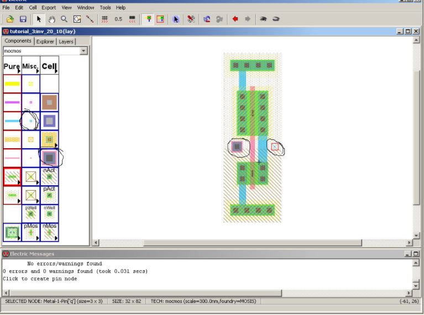The width and height of the screenshot is (424, 315).
Task: Click the Save Library disk icon
Action: [x=23, y=19]
